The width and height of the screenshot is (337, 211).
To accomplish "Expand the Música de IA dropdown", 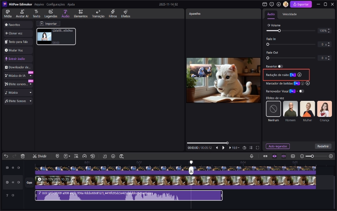I will click(30, 76).
